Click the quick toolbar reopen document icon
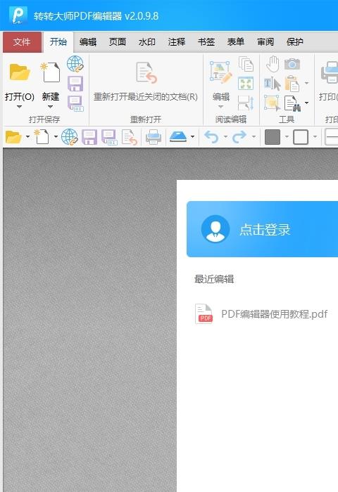The height and width of the screenshot is (492, 338). coord(130,138)
